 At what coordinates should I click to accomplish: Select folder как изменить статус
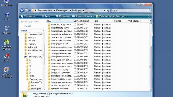click(x=59, y=28)
